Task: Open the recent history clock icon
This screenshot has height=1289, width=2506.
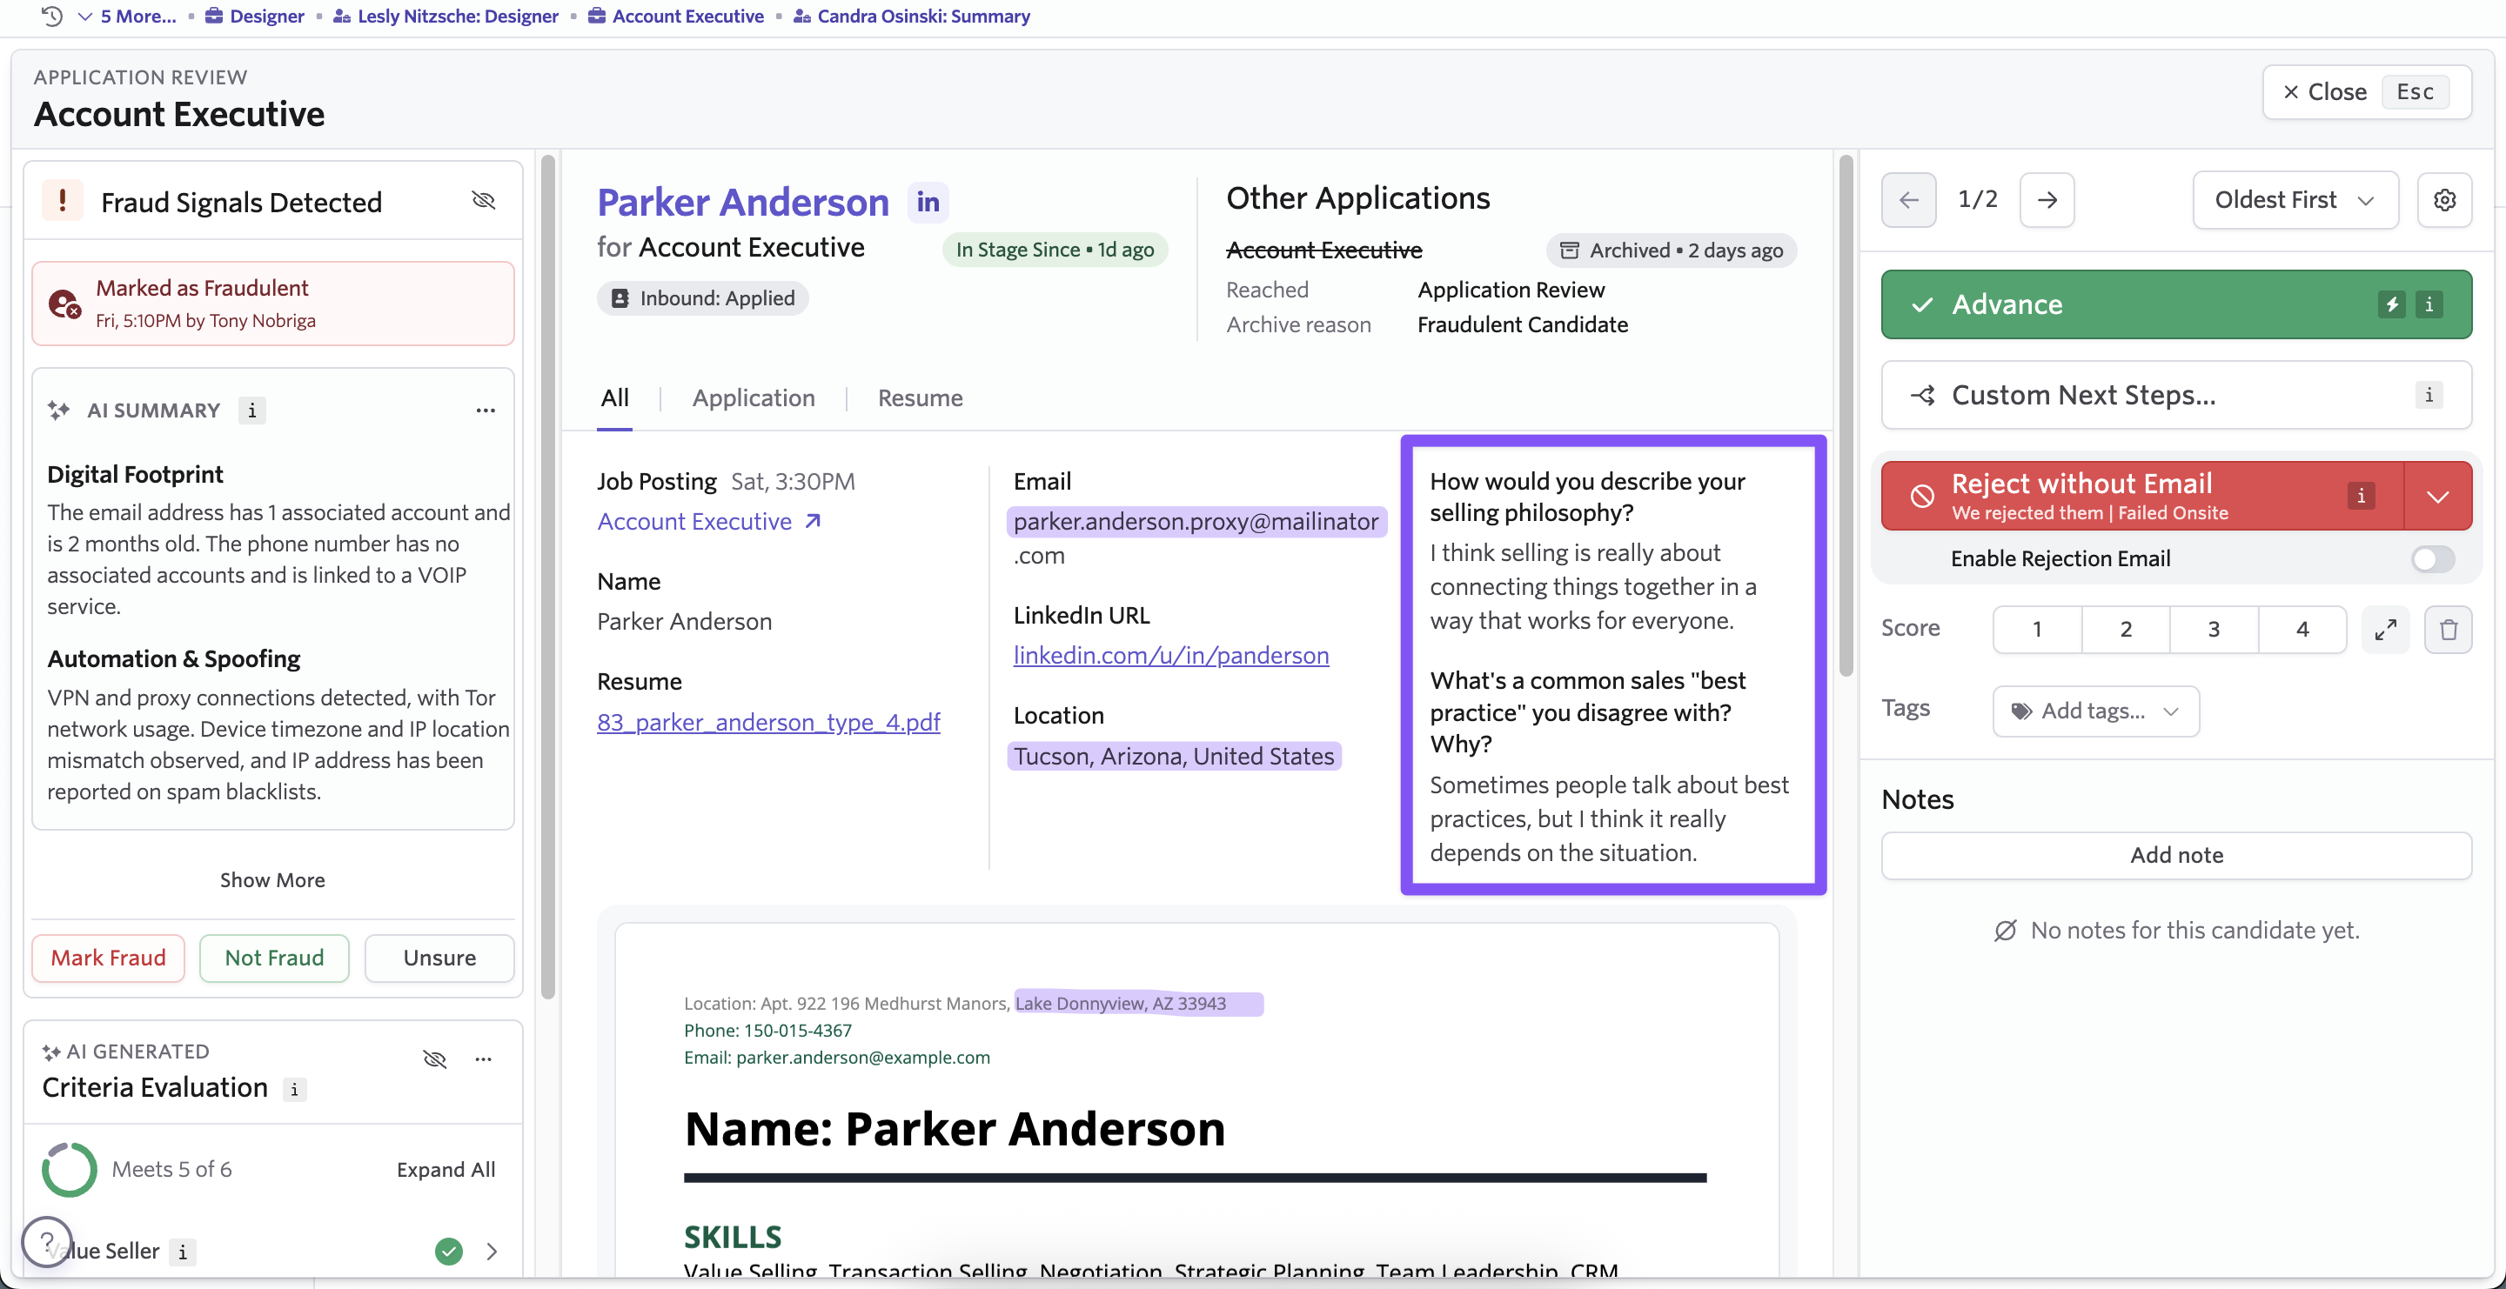Action: click(51, 16)
